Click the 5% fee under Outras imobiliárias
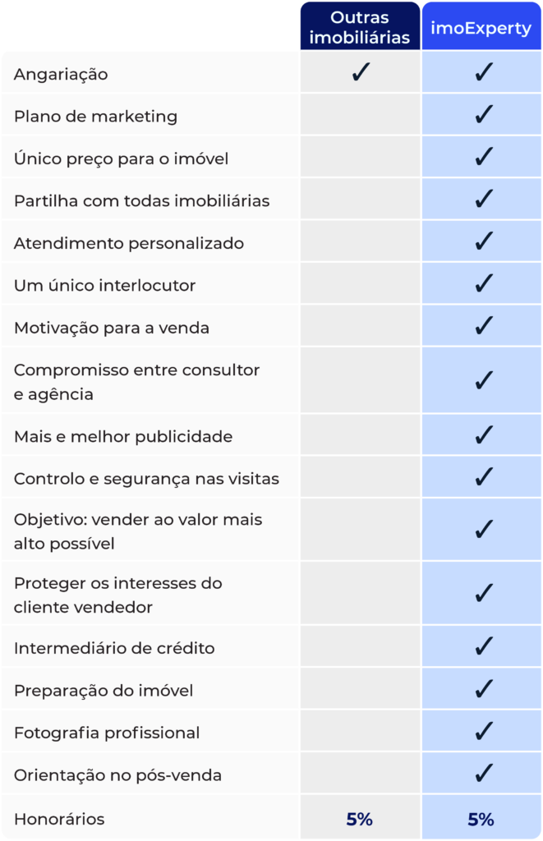This screenshot has width=543, height=841. coord(360,819)
